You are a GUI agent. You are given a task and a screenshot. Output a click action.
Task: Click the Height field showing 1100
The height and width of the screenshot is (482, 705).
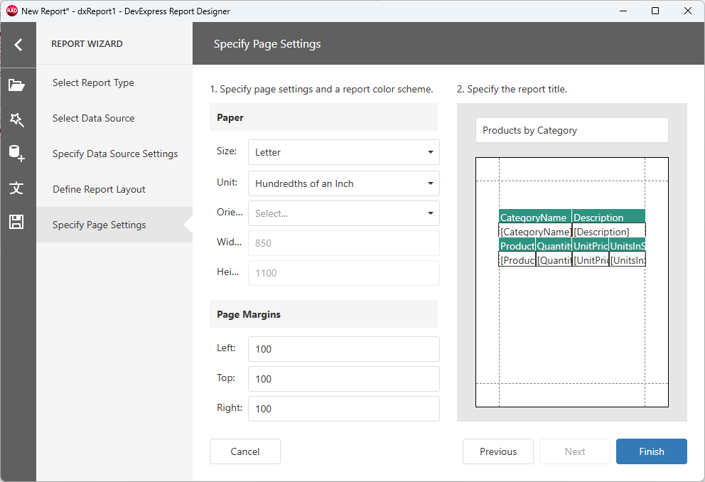[x=343, y=273]
